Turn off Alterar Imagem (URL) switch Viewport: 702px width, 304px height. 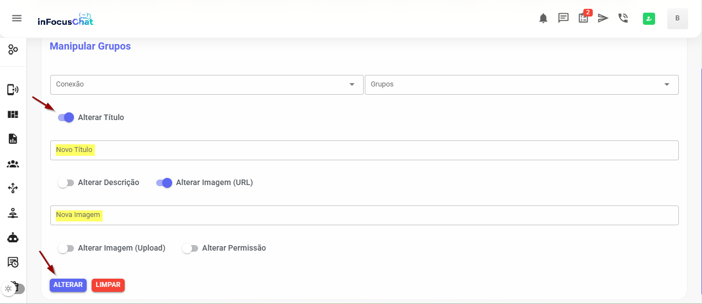click(164, 183)
